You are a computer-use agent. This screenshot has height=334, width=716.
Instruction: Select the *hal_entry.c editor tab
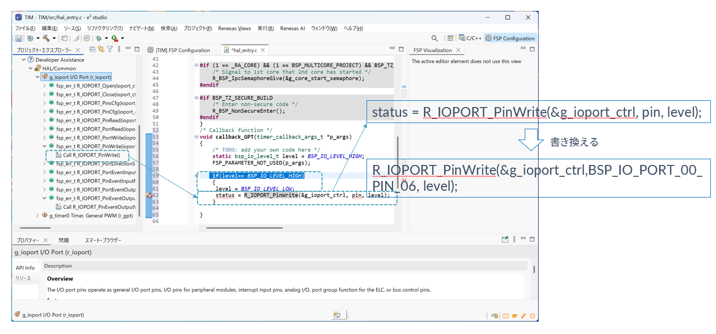(243, 50)
